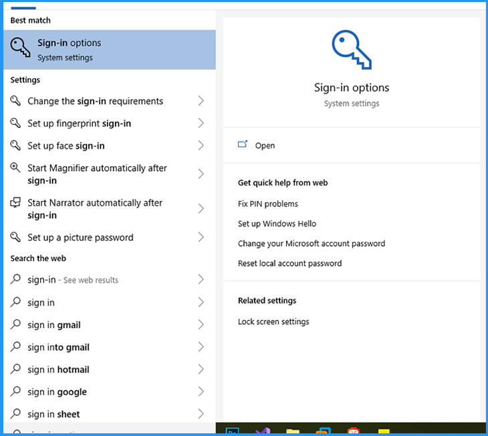Click the Open launch icon in preview pane
This screenshot has width=488, height=436.
pos(243,144)
